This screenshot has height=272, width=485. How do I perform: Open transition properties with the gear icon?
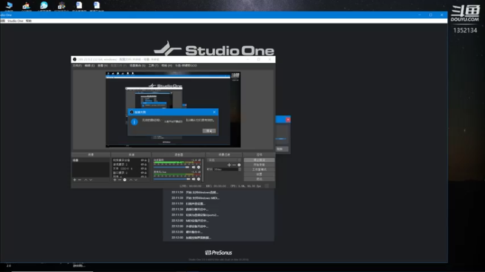(239, 165)
